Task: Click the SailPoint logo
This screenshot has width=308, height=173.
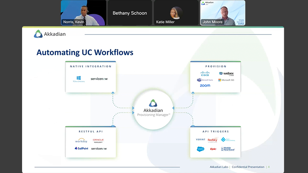Action: pyautogui.click(x=81, y=148)
